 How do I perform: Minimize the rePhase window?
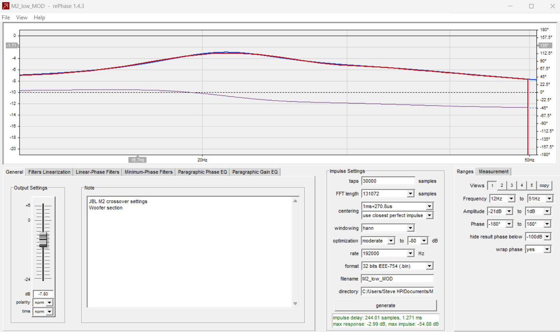(x=510, y=6)
